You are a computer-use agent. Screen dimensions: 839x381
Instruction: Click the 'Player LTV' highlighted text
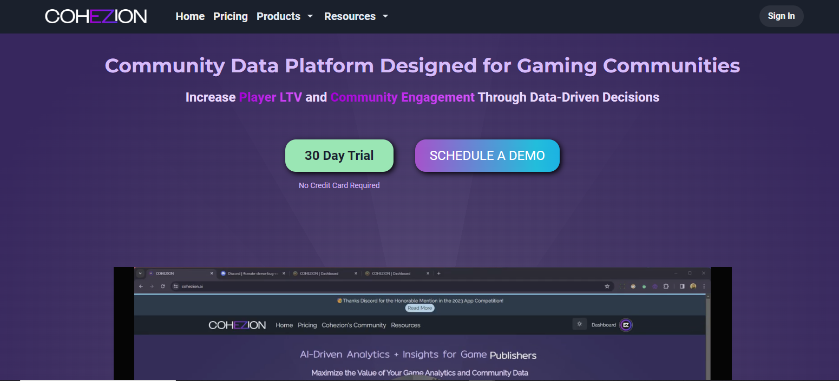pos(271,97)
